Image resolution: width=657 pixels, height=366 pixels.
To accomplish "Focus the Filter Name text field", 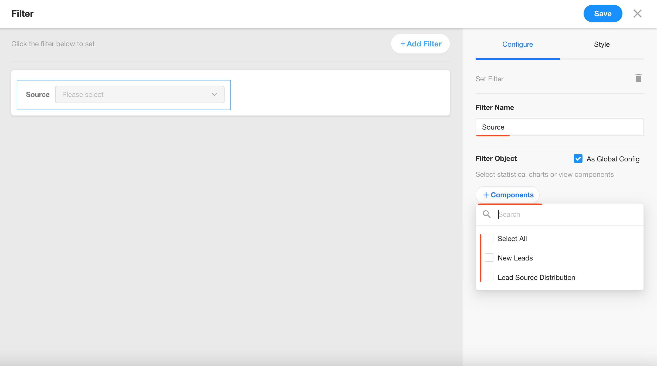I will point(560,127).
